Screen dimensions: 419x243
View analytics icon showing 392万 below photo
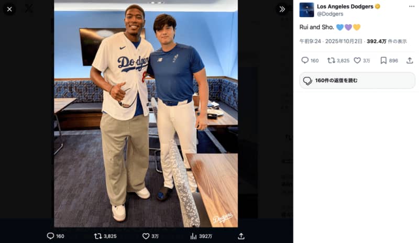point(193,236)
